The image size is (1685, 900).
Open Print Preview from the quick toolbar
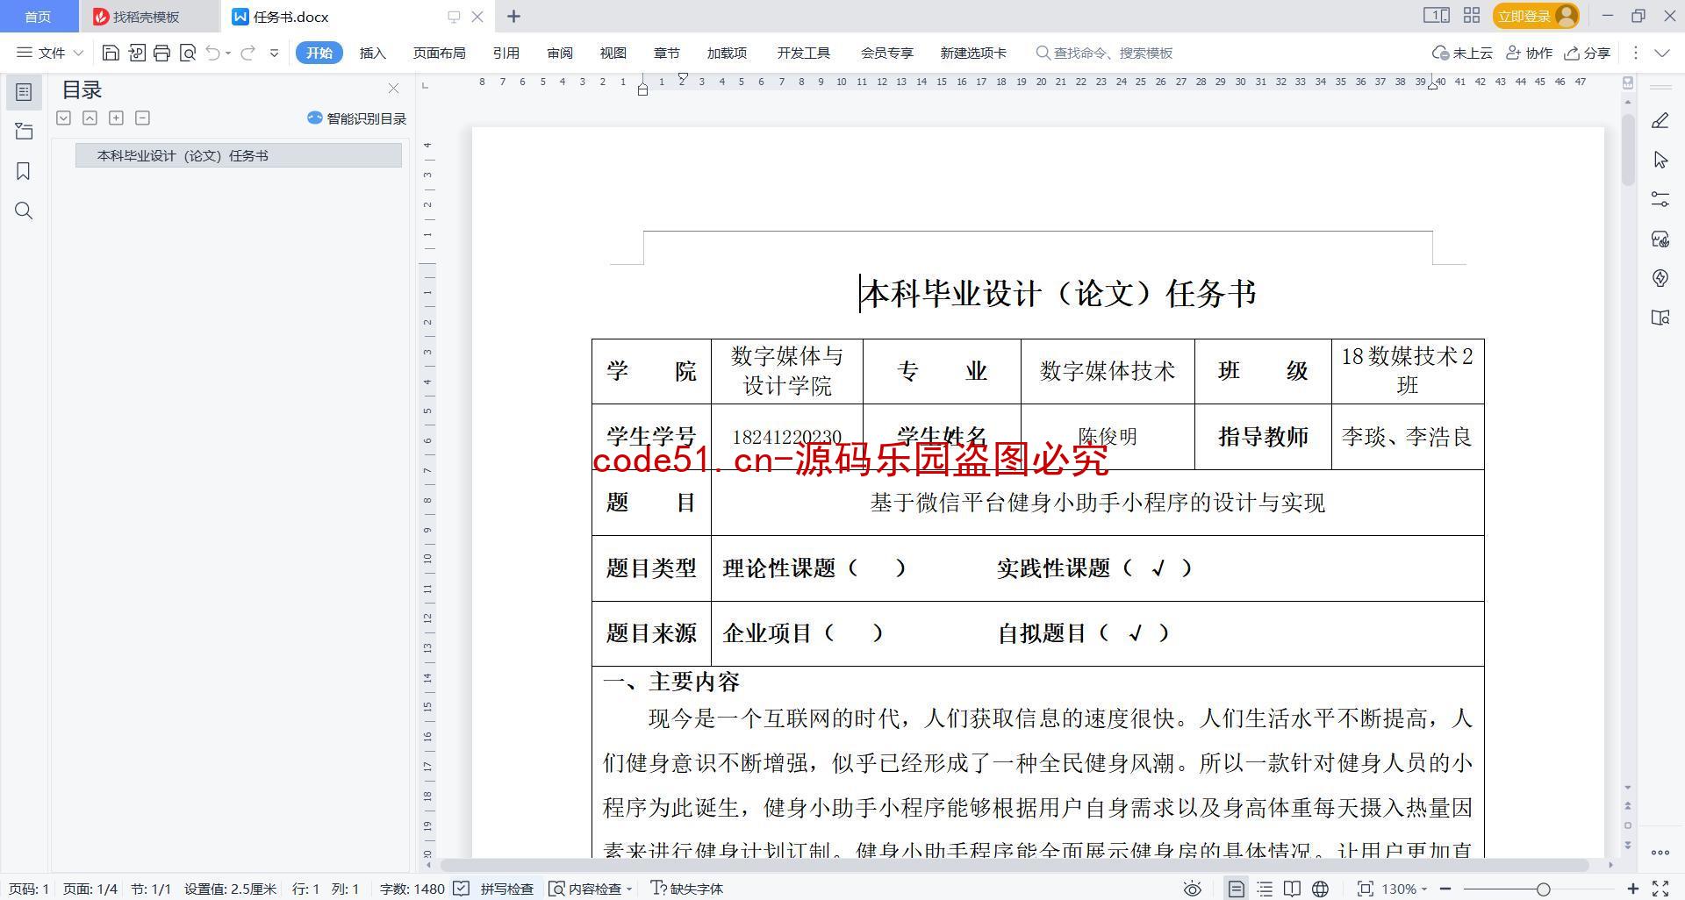coord(187,53)
